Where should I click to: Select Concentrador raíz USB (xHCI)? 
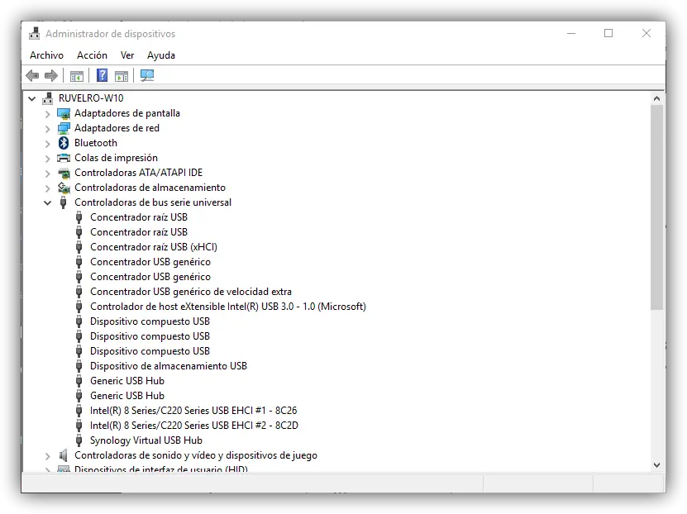[153, 247]
